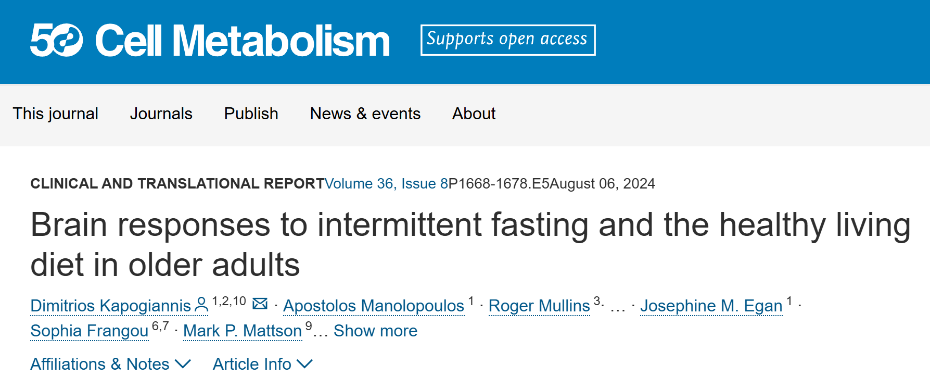View author Sophia Frangou's details
The height and width of the screenshot is (389, 930).
(90, 331)
